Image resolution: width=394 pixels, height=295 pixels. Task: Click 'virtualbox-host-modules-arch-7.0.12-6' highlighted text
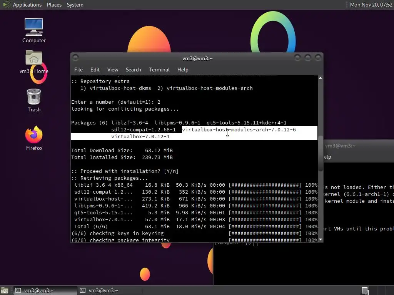(x=239, y=130)
